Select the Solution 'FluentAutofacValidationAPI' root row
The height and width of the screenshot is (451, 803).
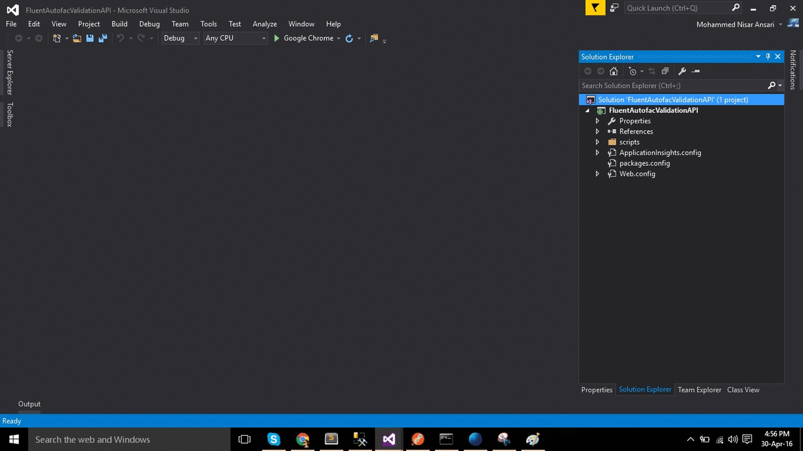tap(681, 100)
